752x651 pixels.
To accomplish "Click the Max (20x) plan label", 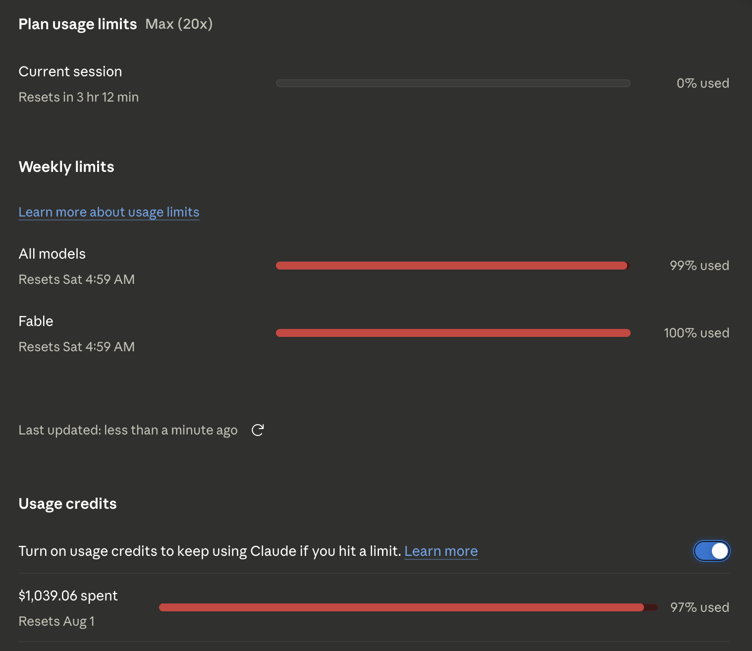I will (x=179, y=24).
